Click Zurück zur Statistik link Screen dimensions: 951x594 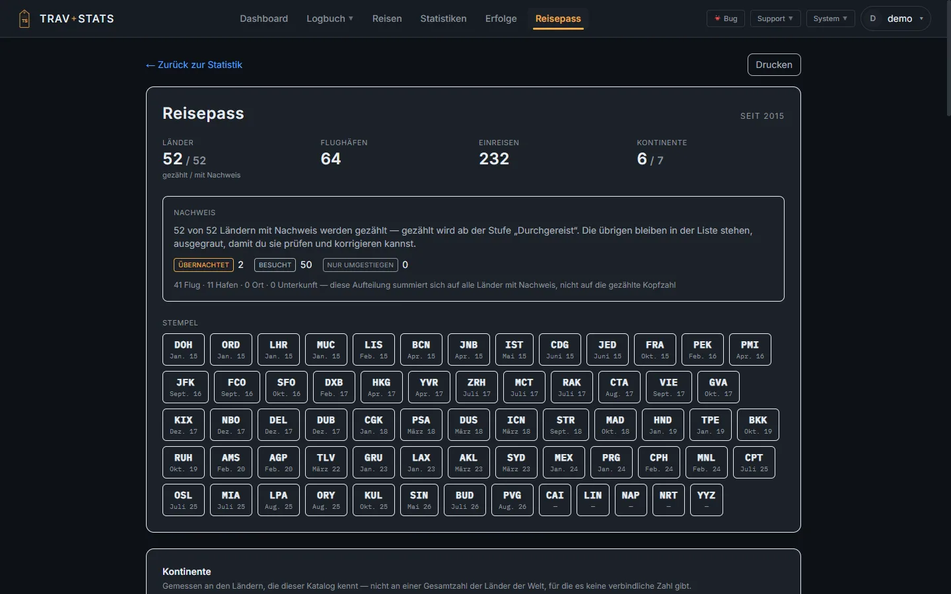(x=194, y=65)
